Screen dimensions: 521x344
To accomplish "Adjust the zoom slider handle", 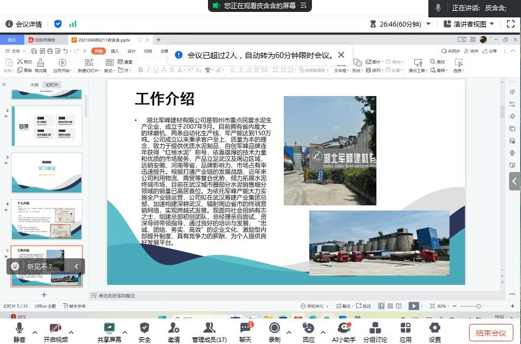I will 478,306.
